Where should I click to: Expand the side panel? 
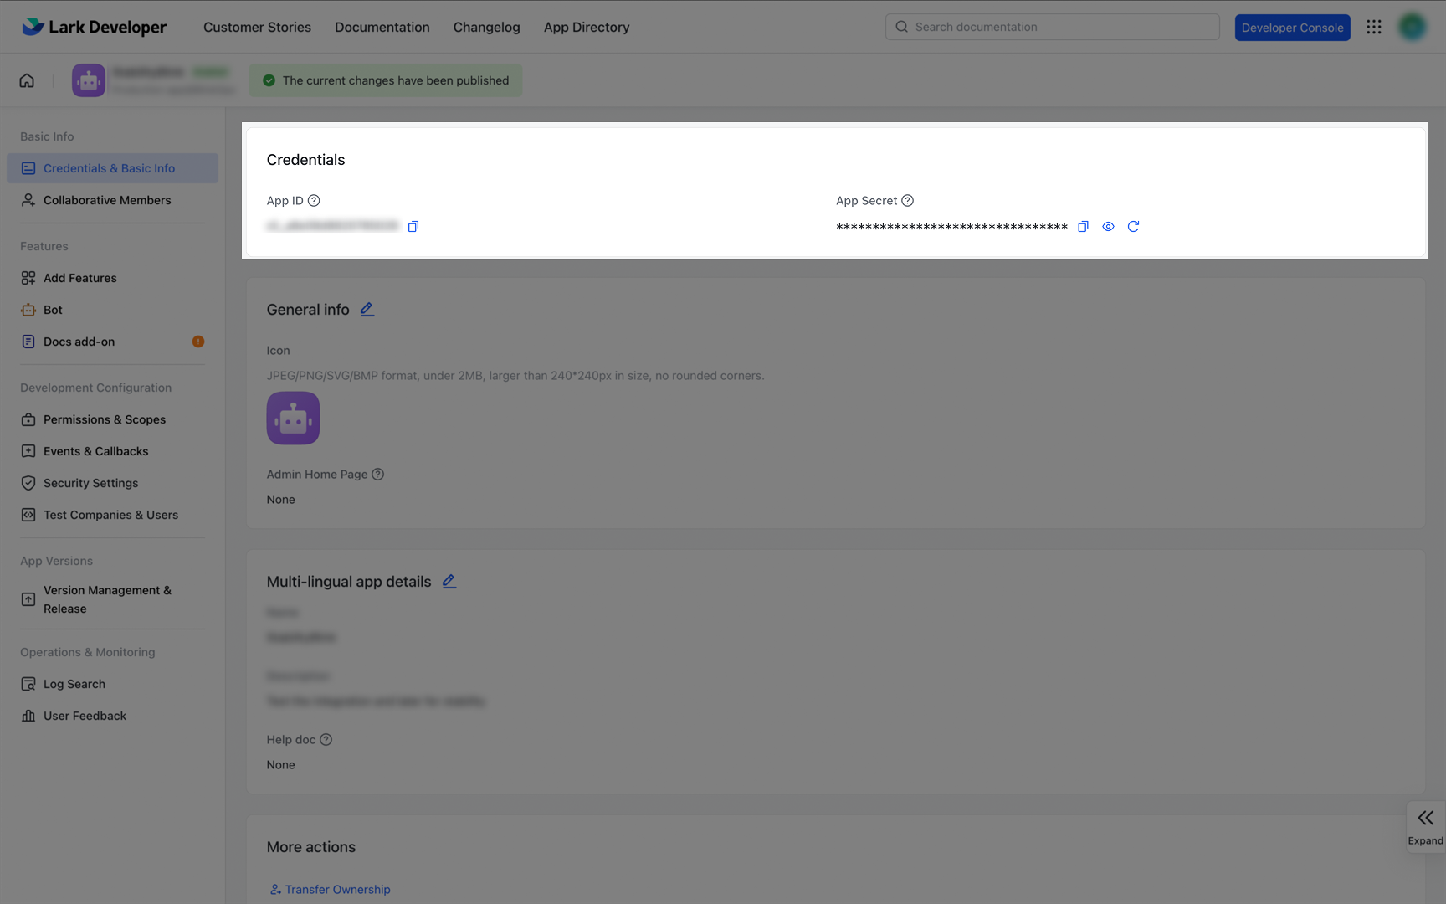pyautogui.click(x=1425, y=826)
